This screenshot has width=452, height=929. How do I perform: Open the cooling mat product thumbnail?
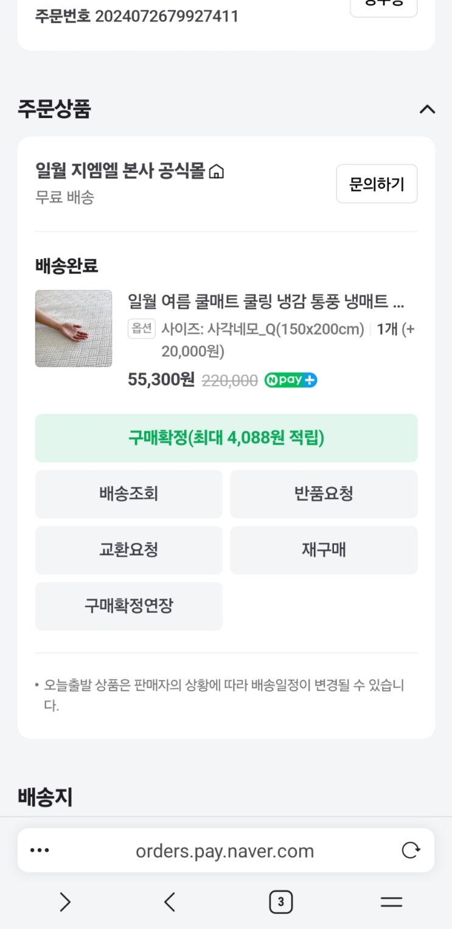(74, 329)
